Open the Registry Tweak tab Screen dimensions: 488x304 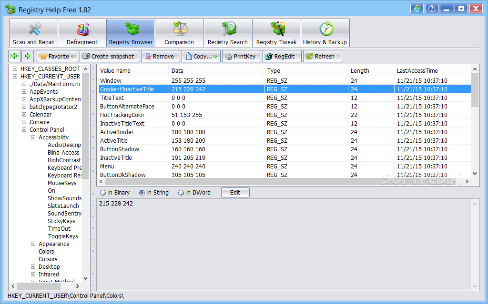point(276,33)
